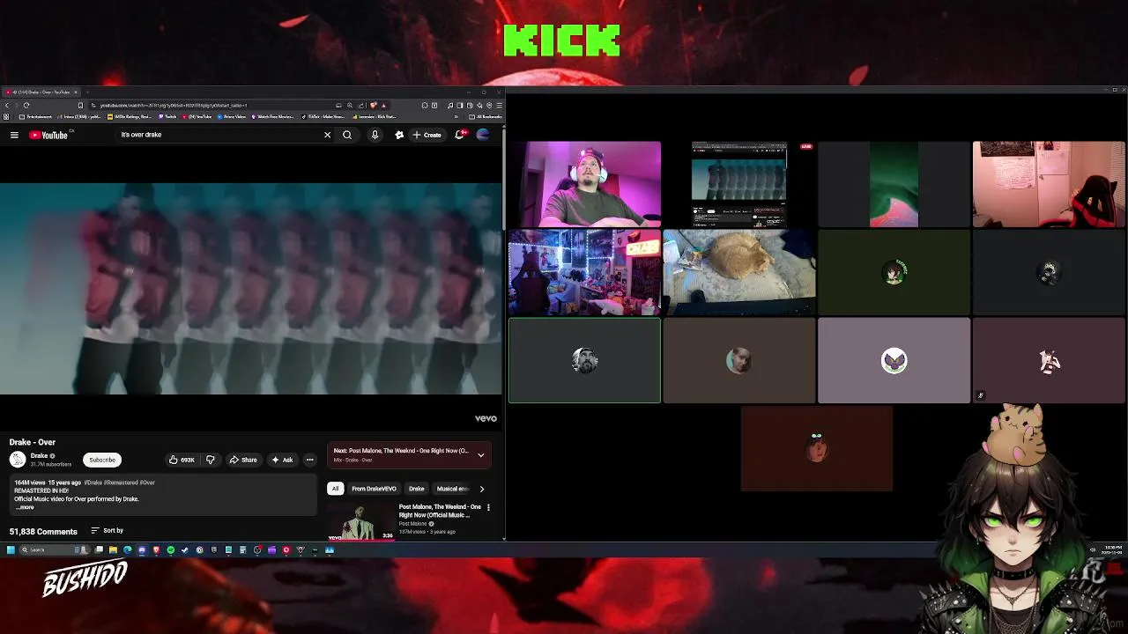Open options for One Right Now suggestion
This screenshot has width=1128, height=634.
pos(488,507)
